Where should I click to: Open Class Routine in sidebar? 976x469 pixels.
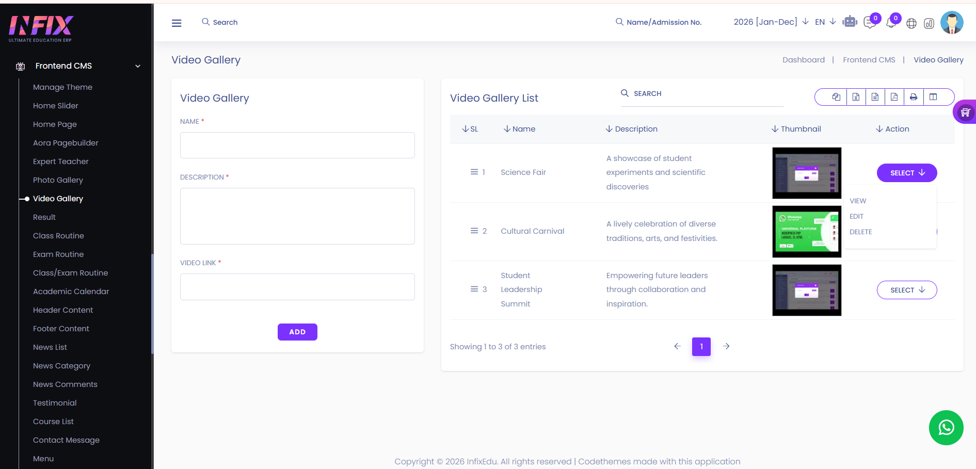[58, 236]
